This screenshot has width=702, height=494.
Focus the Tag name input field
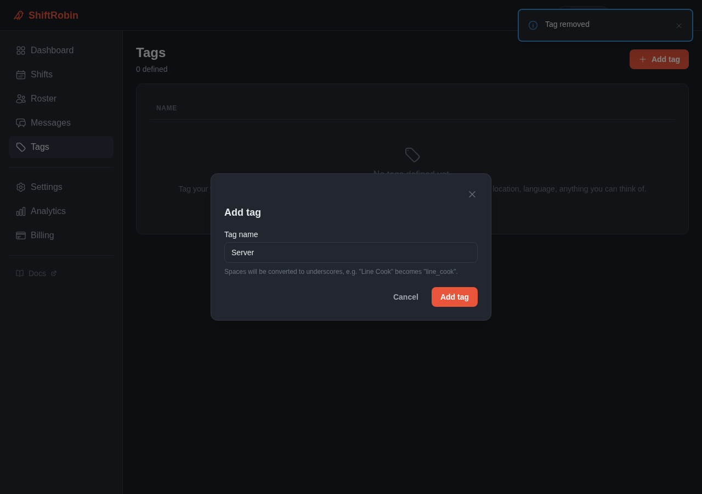coord(351,252)
